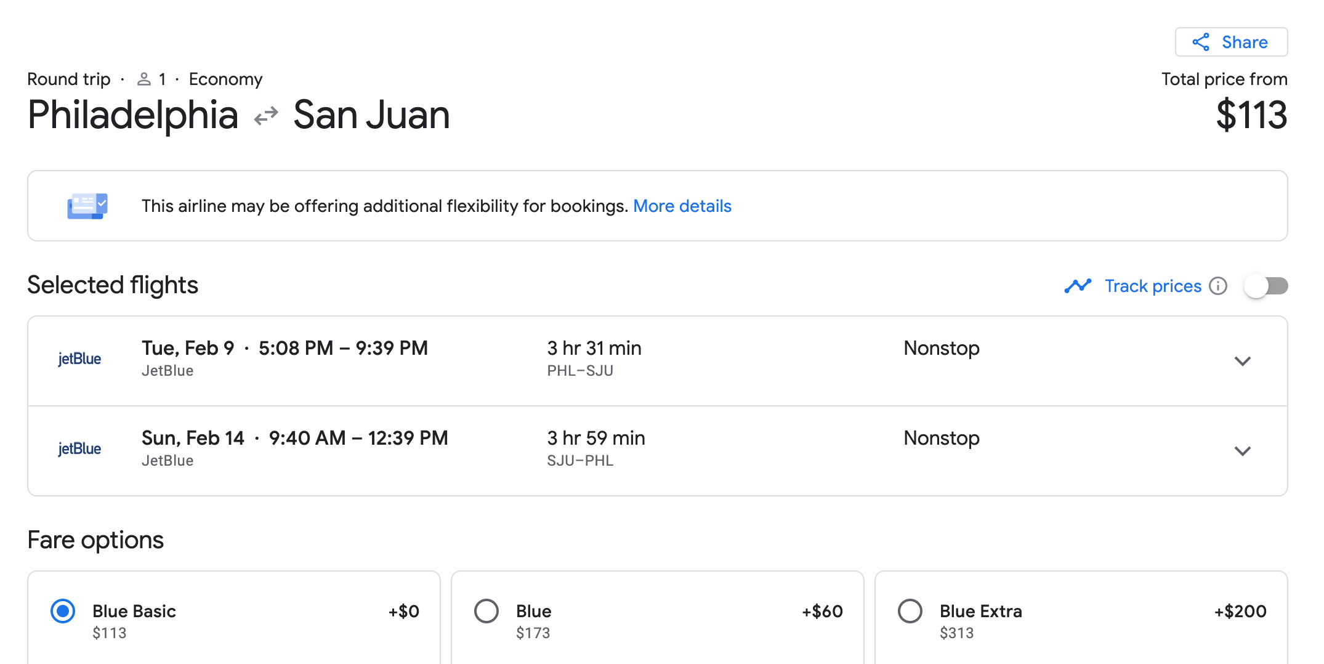Screen dimensions: 1324x664
Task: Click the PHL–SJU 3 hr 31 min flight row
Action: [658, 361]
